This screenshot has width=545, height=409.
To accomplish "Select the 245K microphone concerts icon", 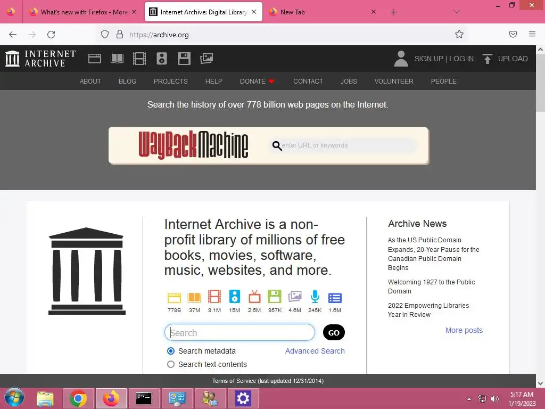I will pos(315,297).
